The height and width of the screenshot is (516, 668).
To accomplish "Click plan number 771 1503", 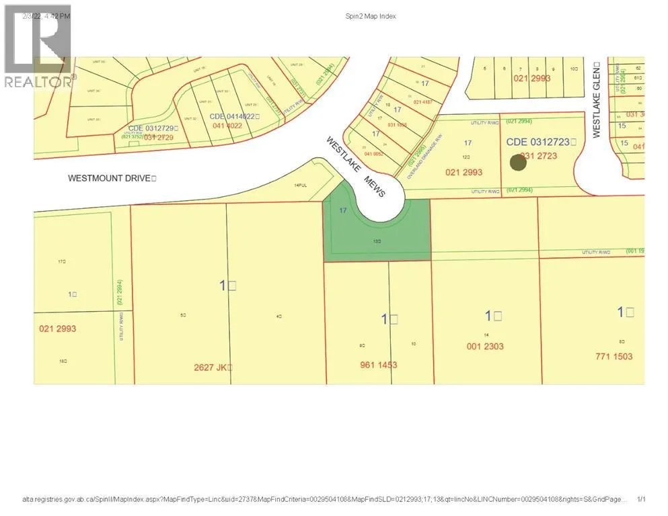I will [613, 356].
